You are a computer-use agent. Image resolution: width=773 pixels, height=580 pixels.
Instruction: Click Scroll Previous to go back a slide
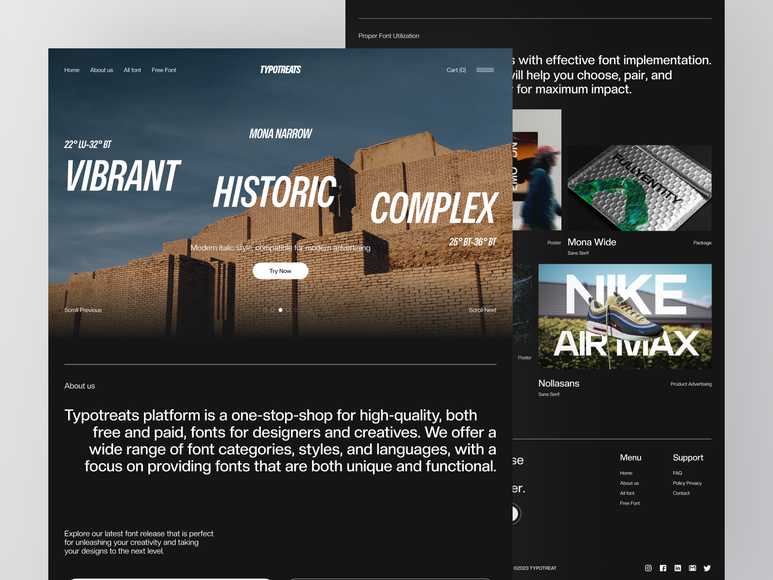tap(83, 310)
